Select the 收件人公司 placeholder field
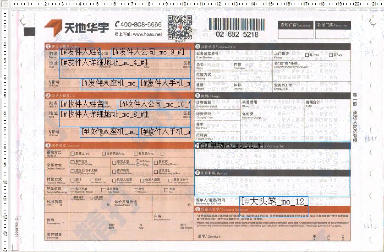This screenshot has width=384, height=252. (x=154, y=104)
